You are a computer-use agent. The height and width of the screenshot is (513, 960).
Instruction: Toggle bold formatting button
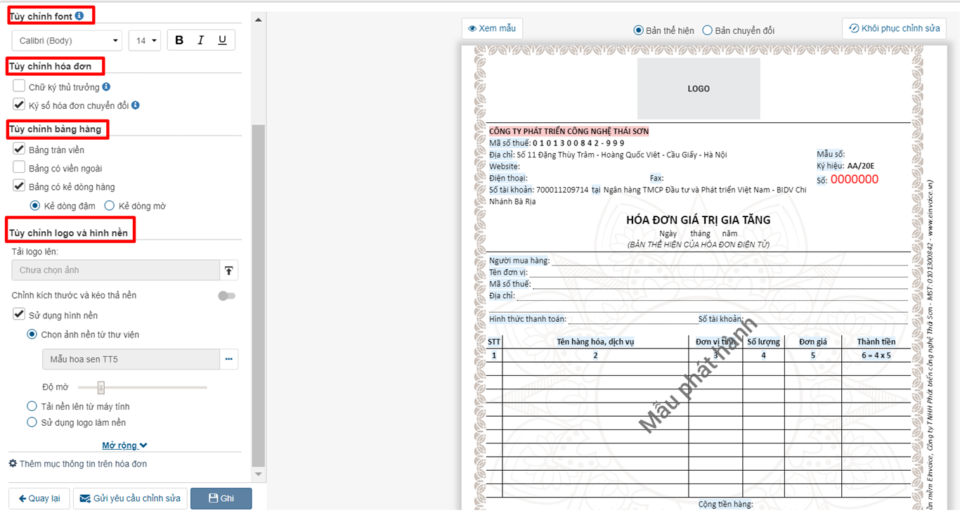pyautogui.click(x=179, y=41)
